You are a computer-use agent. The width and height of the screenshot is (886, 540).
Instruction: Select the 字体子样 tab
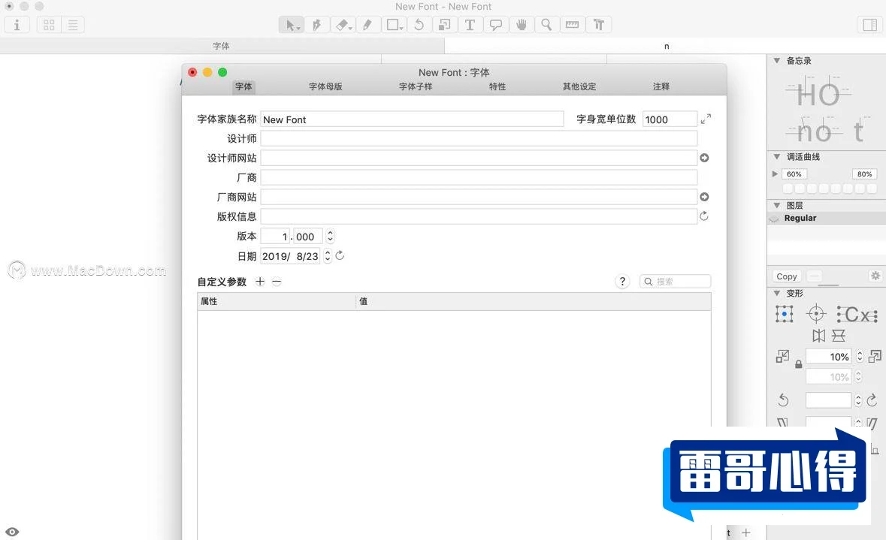click(x=416, y=86)
